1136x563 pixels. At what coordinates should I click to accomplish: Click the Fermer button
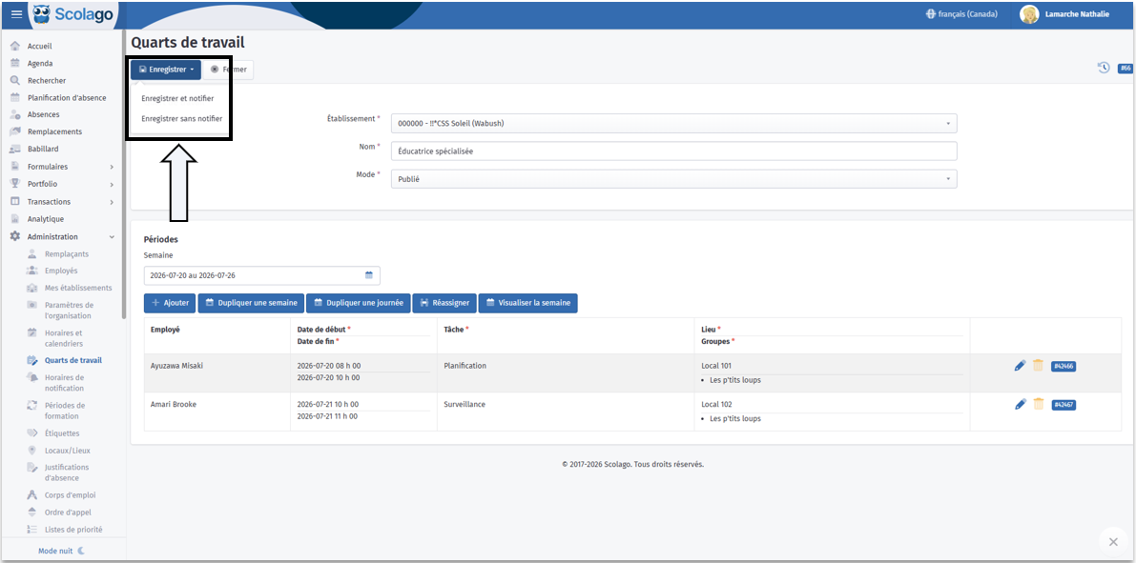tap(229, 70)
